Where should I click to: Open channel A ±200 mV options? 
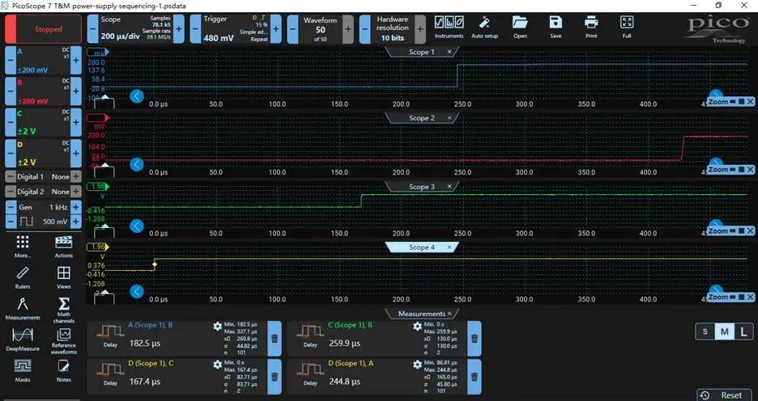[x=43, y=61]
